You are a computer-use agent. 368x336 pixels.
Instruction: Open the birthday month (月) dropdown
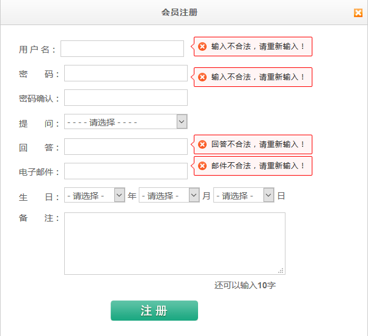pyautogui.click(x=169, y=195)
